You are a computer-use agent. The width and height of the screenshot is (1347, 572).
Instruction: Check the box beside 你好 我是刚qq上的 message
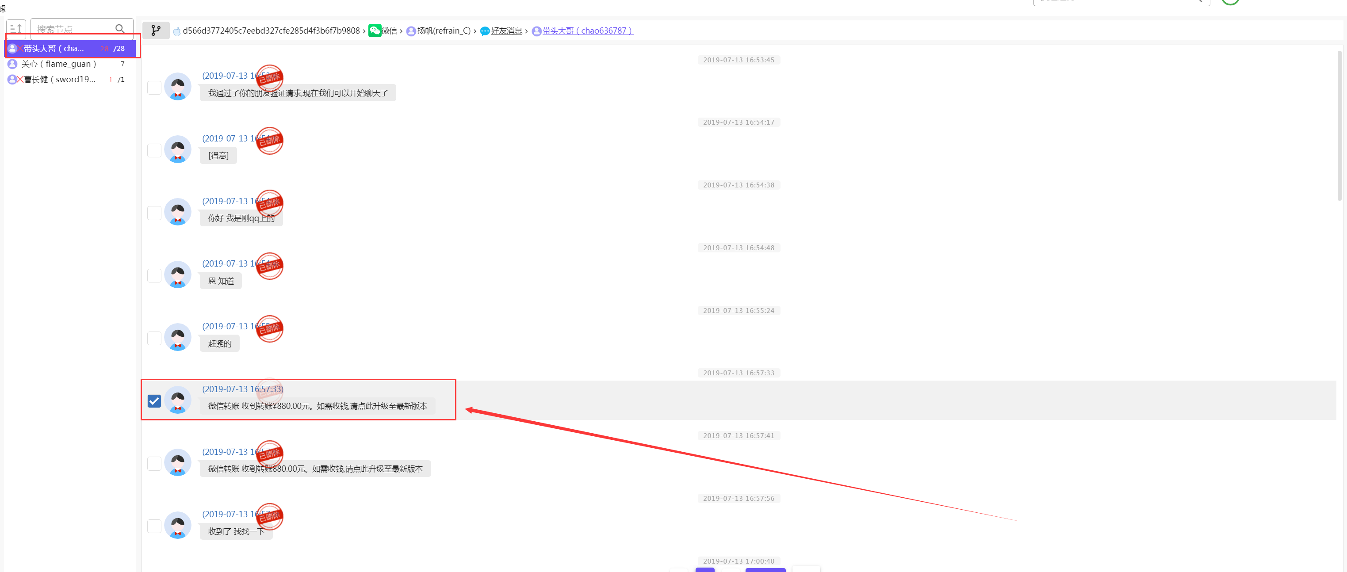[154, 213]
